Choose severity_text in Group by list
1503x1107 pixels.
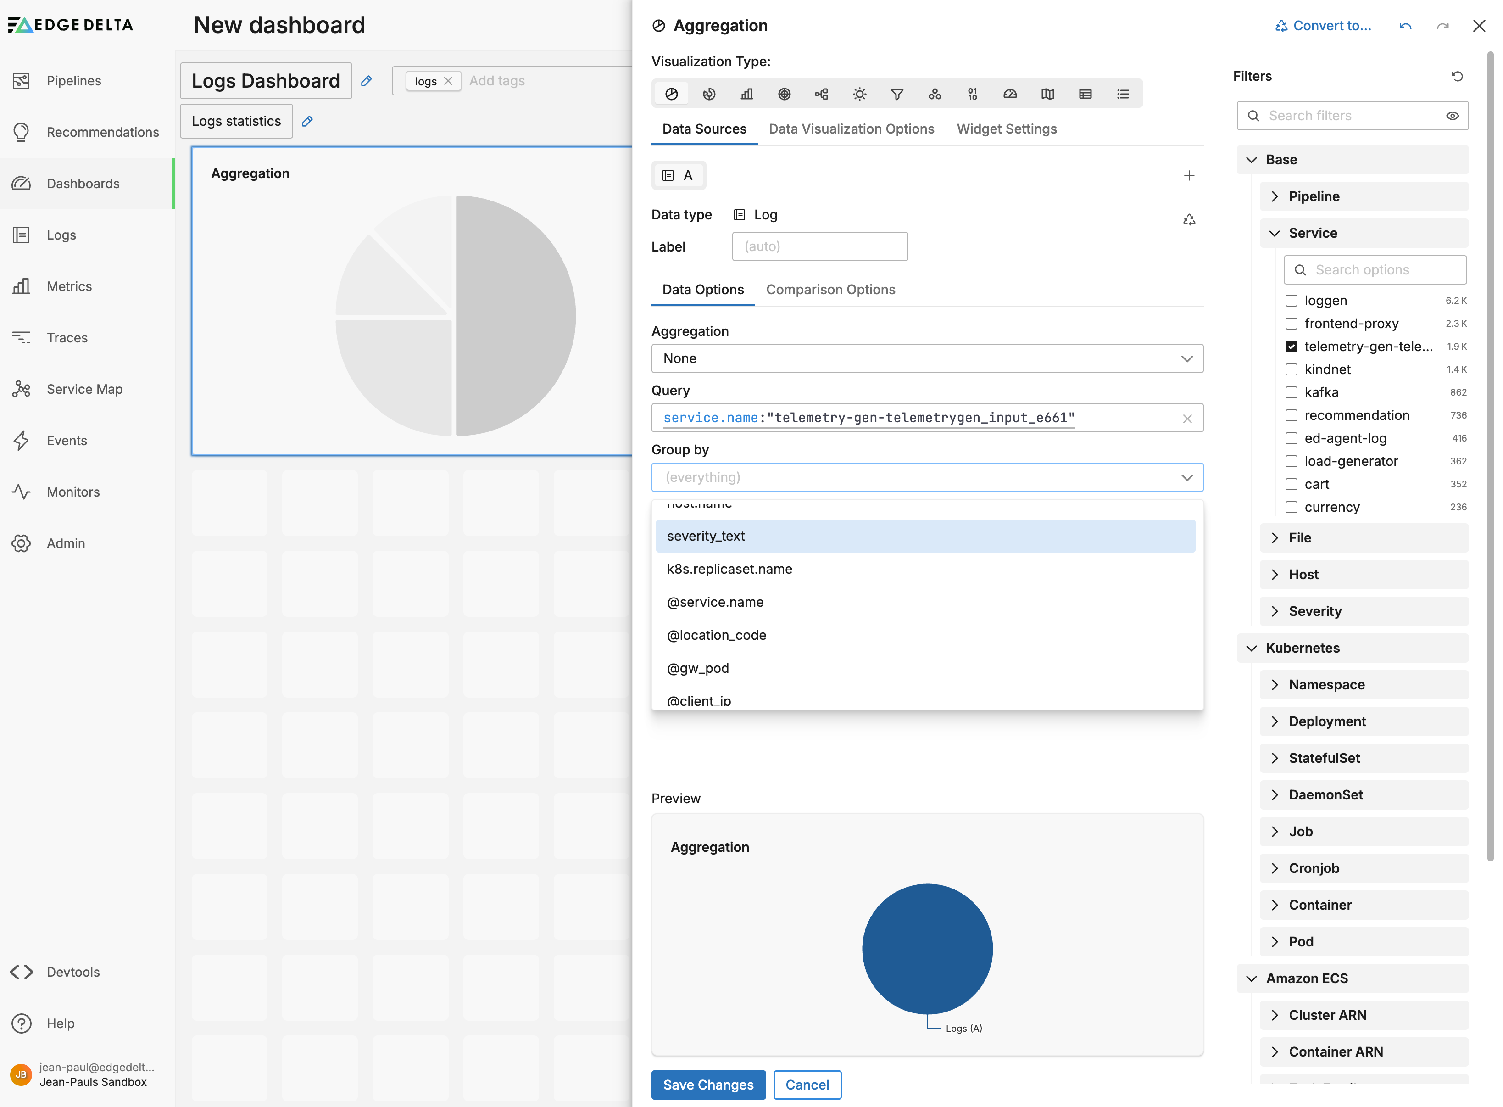(x=925, y=536)
